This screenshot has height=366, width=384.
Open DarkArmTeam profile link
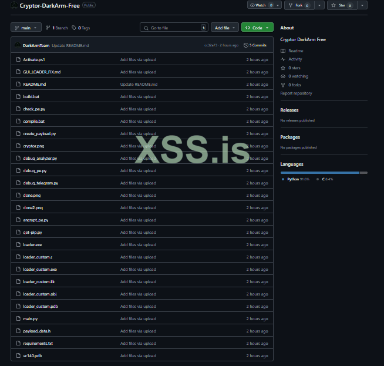[36, 46]
